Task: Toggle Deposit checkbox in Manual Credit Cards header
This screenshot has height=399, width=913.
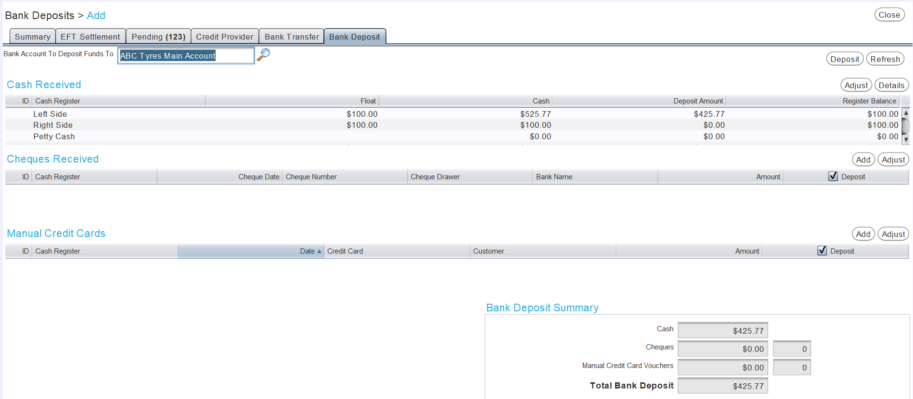Action: [822, 251]
